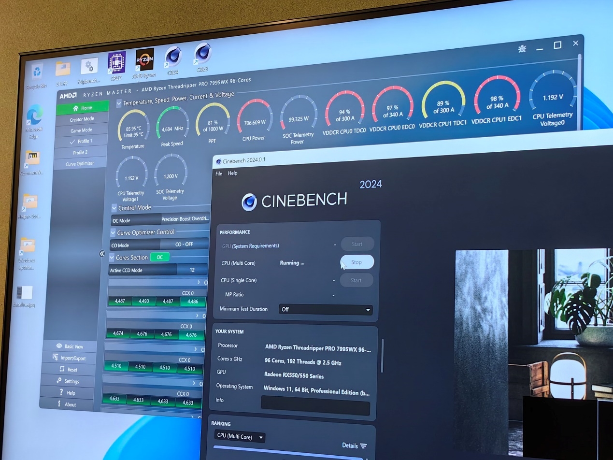Open Minimum Test Duration dropdown
Image resolution: width=613 pixels, height=460 pixels.
326,310
